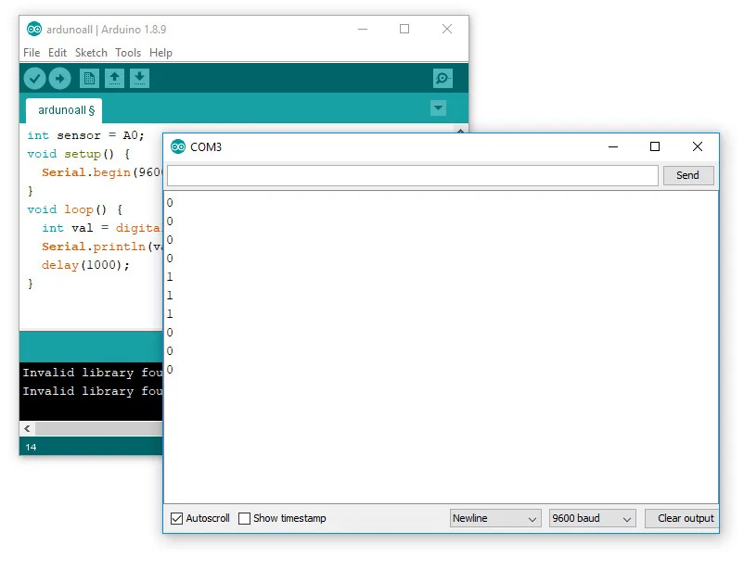The image size is (744, 570).
Task: Open the tab options dropdown arrow
Action: tap(438, 108)
